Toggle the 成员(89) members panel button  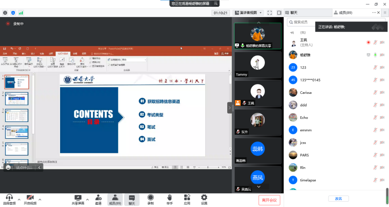click(115, 198)
